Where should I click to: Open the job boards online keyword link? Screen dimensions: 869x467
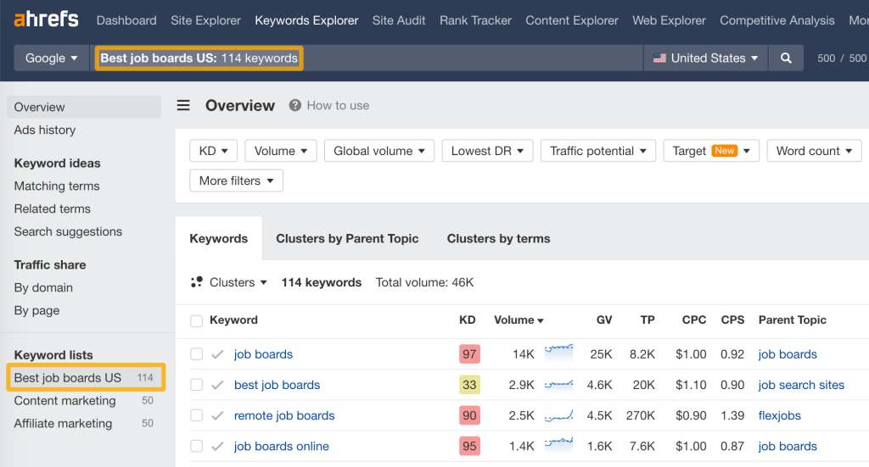coord(282,446)
